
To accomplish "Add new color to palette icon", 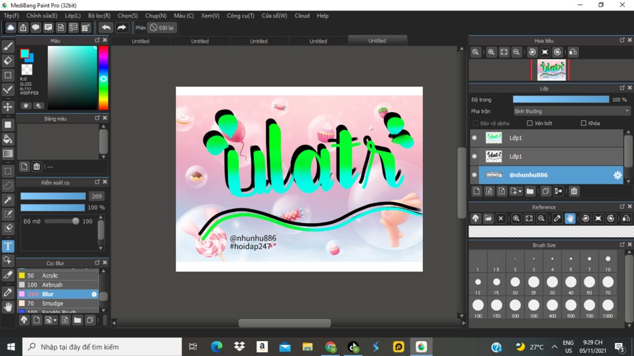I will [x=24, y=167].
